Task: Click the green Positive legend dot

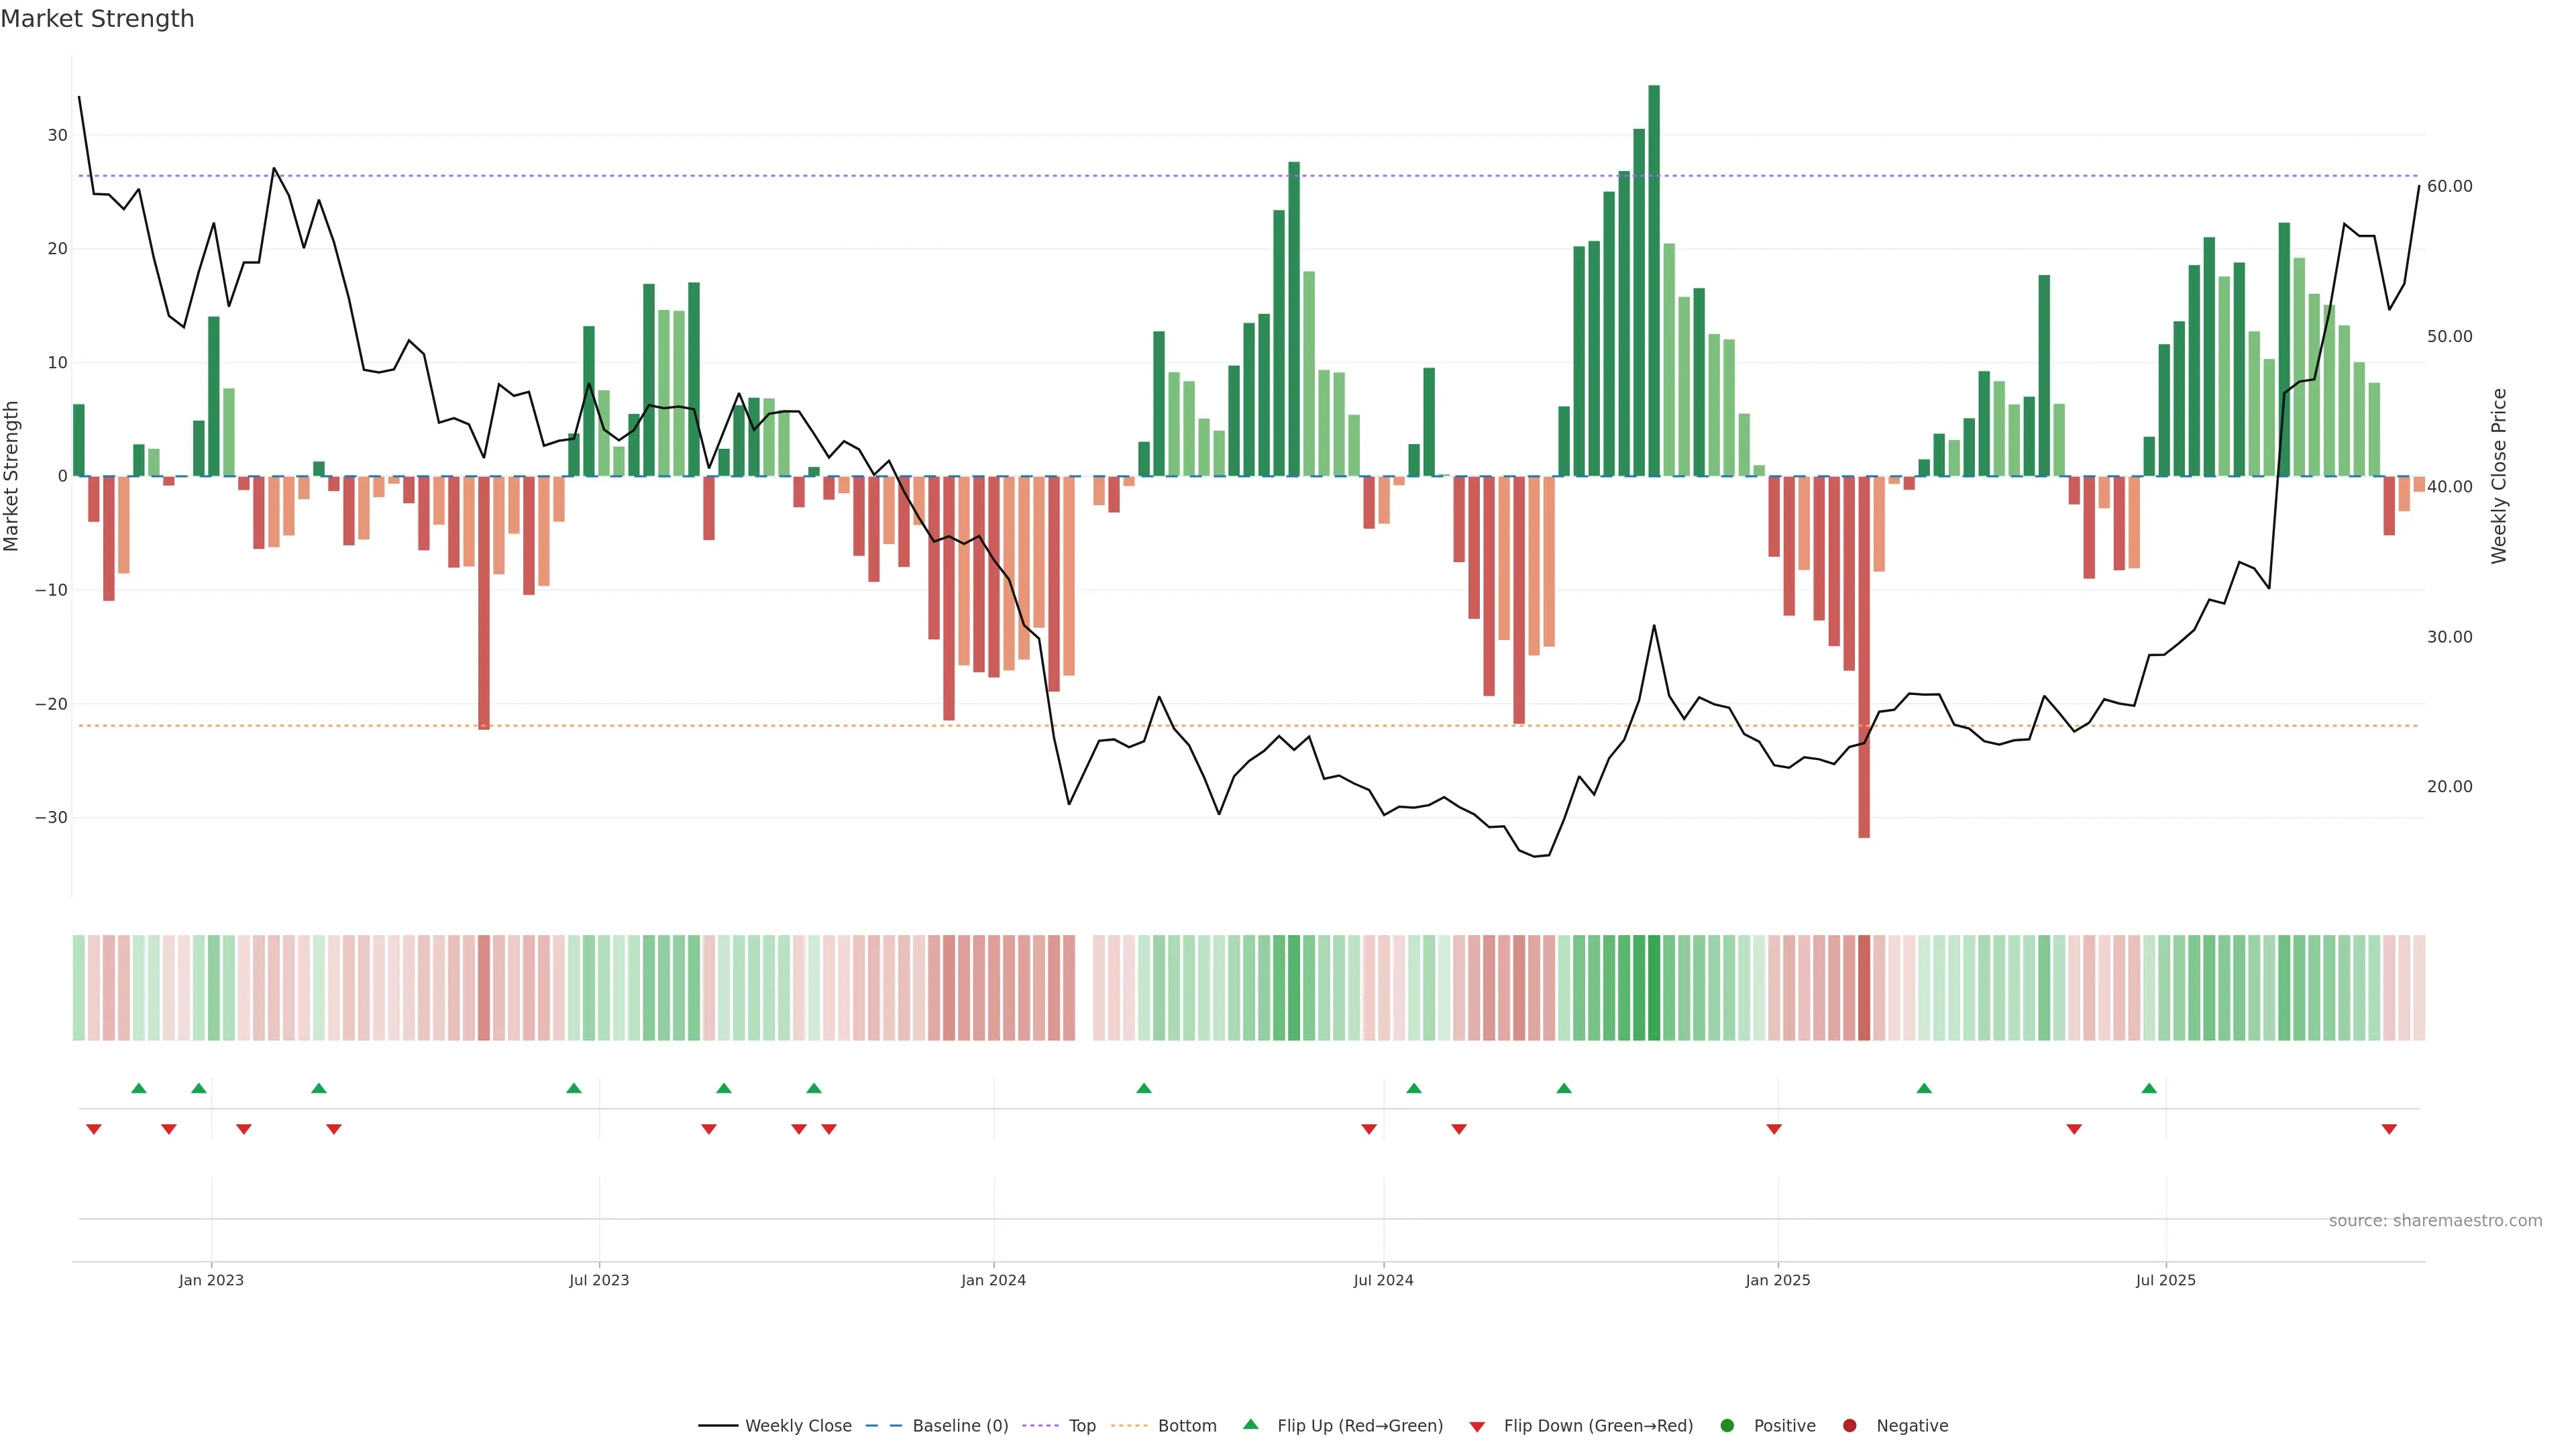Action: pyautogui.click(x=1727, y=1426)
